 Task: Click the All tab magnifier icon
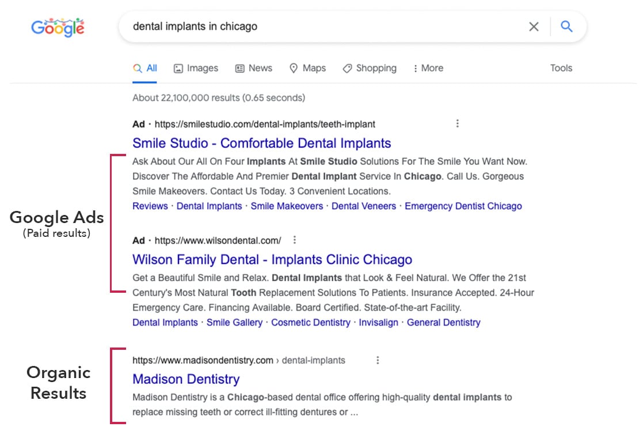pyautogui.click(x=138, y=69)
